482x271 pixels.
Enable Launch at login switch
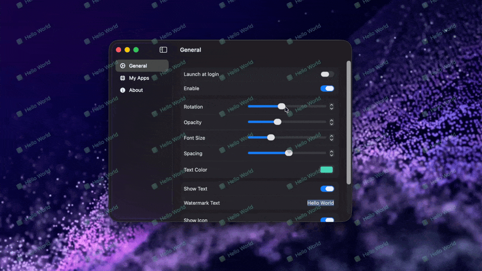(x=327, y=74)
